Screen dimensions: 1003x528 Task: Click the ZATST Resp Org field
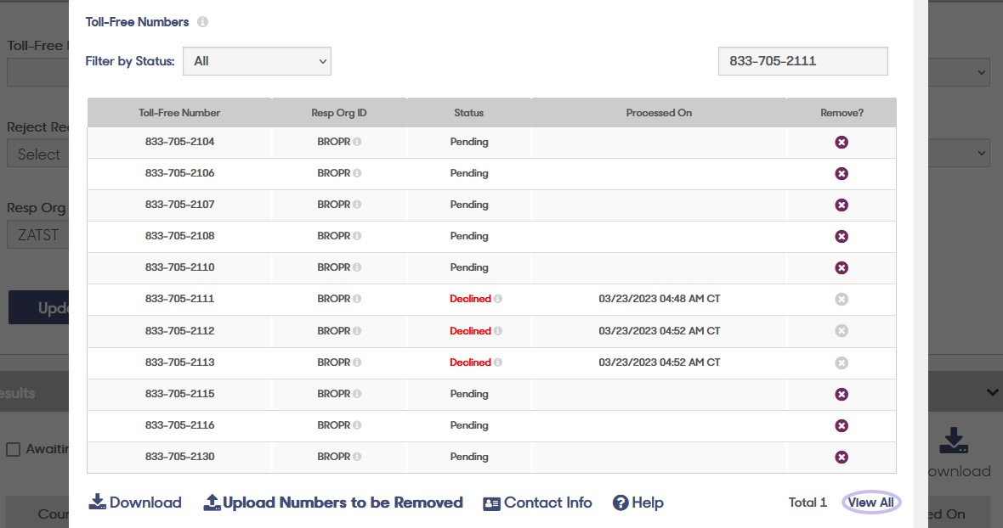pyautogui.click(x=38, y=234)
